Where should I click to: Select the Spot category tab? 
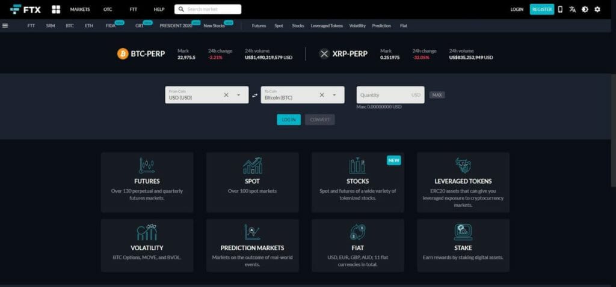[279, 25]
